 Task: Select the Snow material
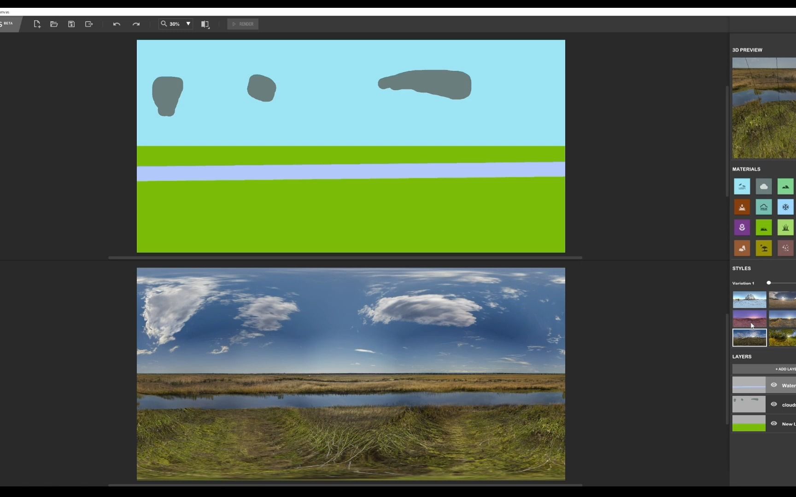(x=785, y=207)
